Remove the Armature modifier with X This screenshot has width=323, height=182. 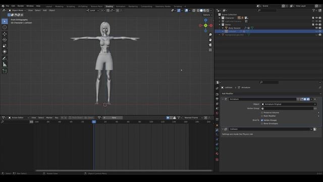pyautogui.click(x=315, y=99)
